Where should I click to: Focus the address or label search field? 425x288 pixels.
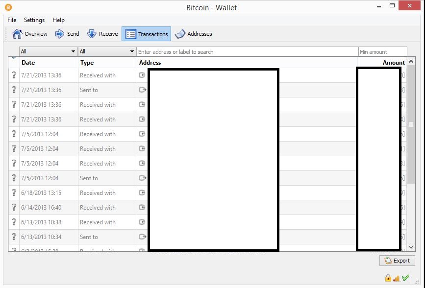[x=247, y=51]
